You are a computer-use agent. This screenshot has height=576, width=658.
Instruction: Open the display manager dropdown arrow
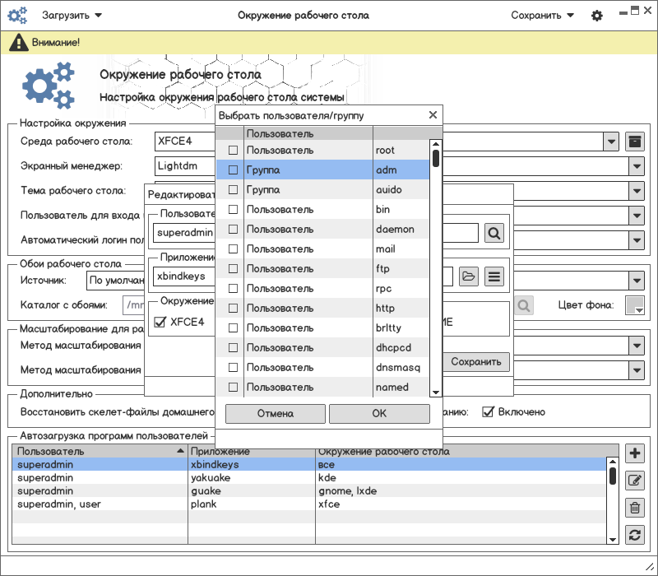637,166
